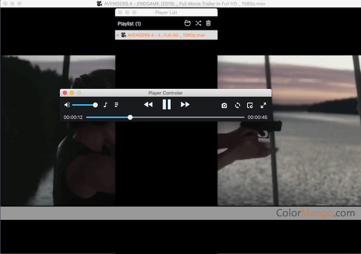Fast forward the video
Viewport: 361px width, 254px height.
tap(185, 105)
